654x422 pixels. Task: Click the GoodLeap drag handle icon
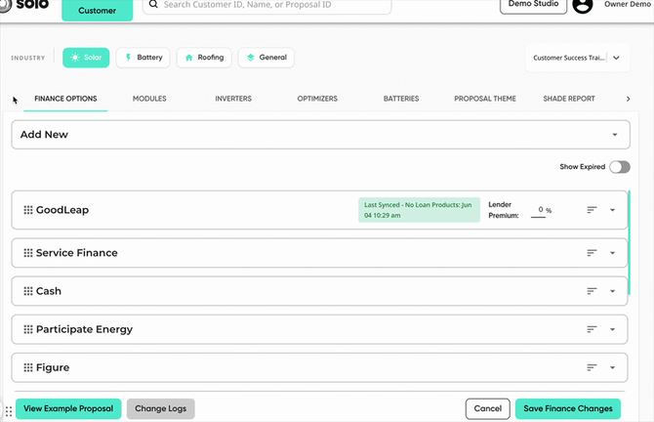coord(28,210)
